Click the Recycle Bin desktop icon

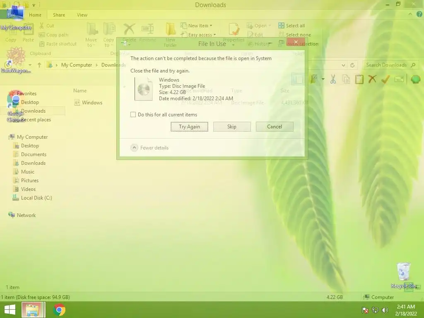[403, 275]
